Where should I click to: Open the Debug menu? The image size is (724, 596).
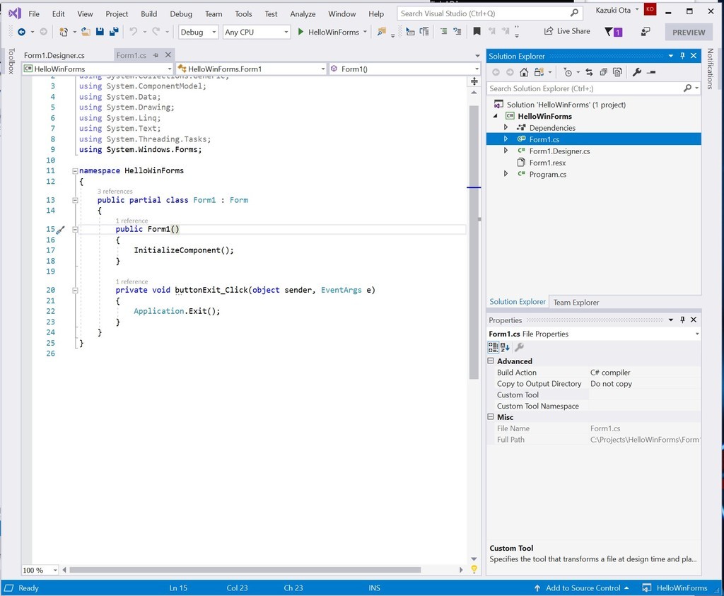pyautogui.click(x=180, y=14)
